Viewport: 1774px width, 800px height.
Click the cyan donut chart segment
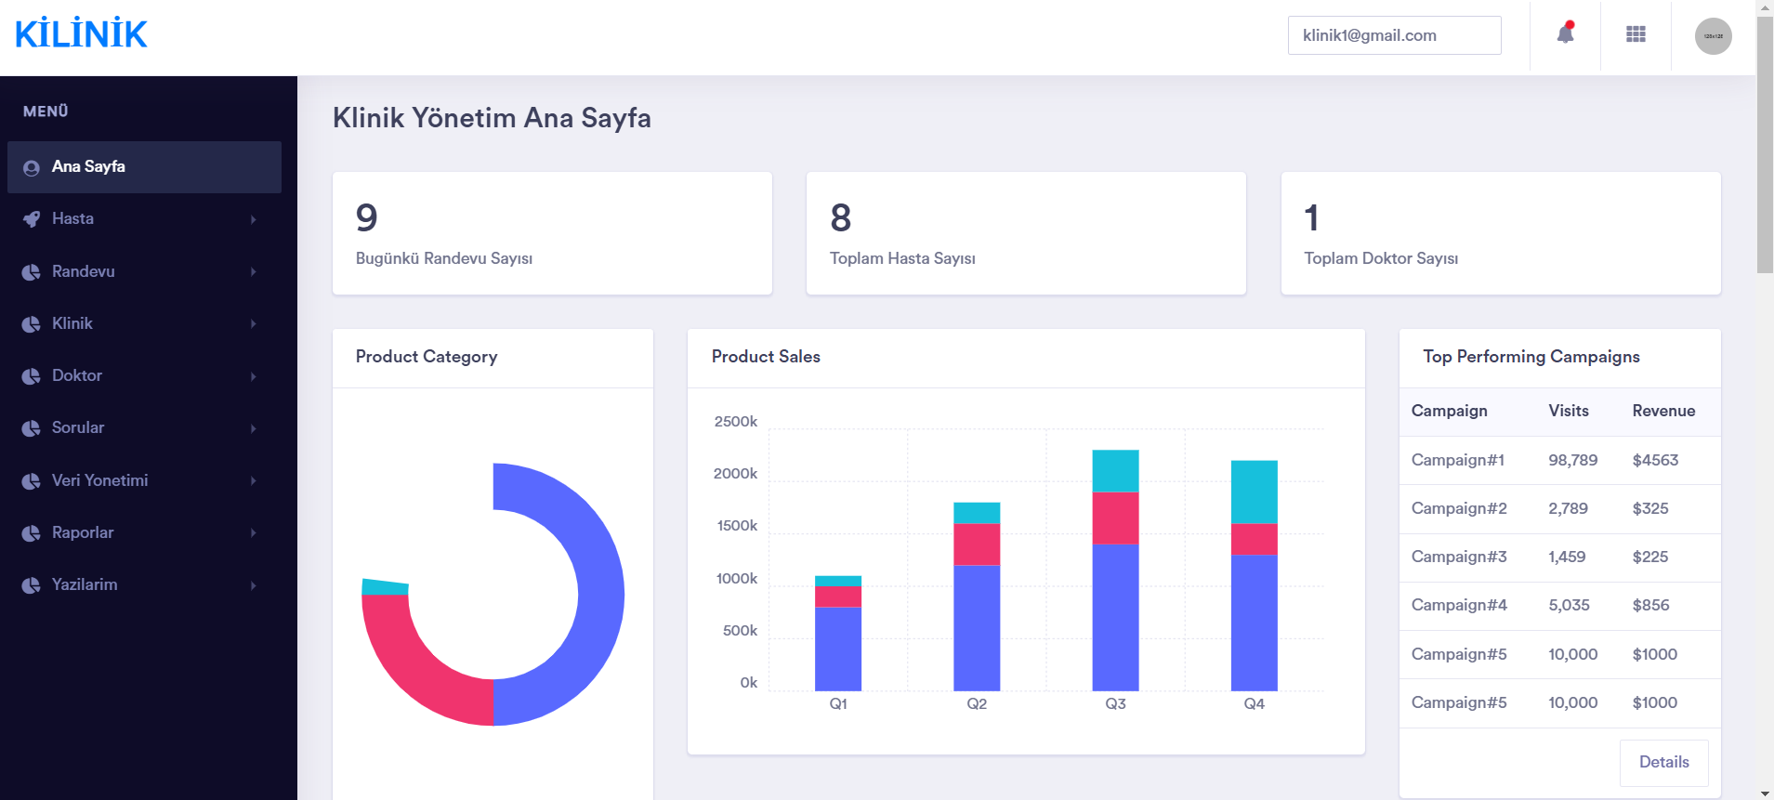(385, 586)
